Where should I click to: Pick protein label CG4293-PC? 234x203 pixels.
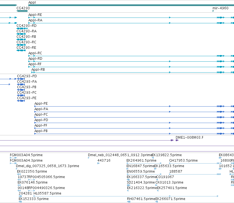tap(27, 93)
